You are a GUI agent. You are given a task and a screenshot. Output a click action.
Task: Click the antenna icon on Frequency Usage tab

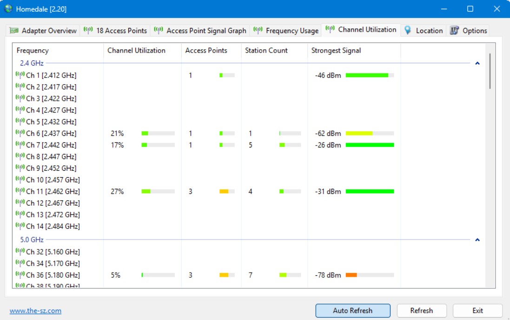click(258, 31)
